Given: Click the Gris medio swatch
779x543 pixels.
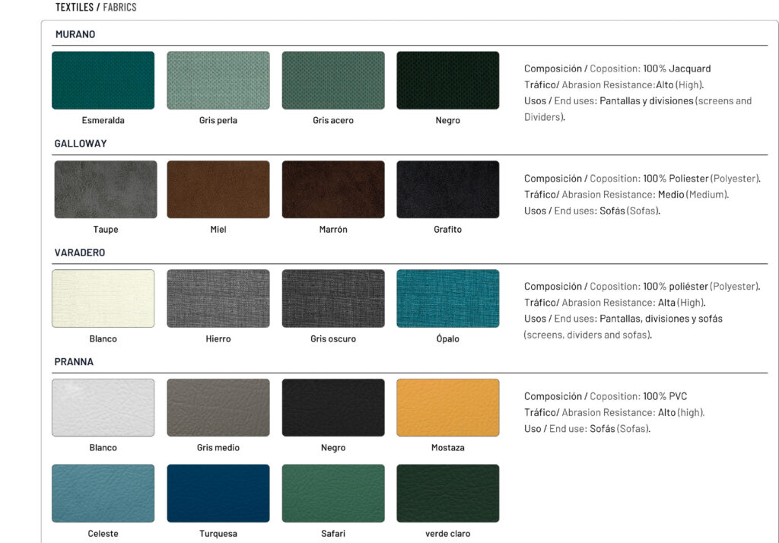Looking at the screenshot, I should coord(218,408).
